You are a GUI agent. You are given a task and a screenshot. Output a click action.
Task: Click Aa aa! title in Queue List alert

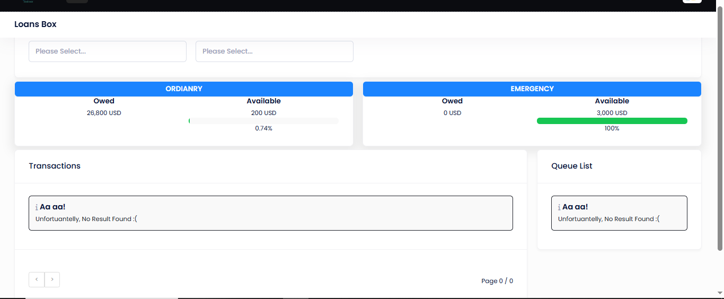[575, 207]
